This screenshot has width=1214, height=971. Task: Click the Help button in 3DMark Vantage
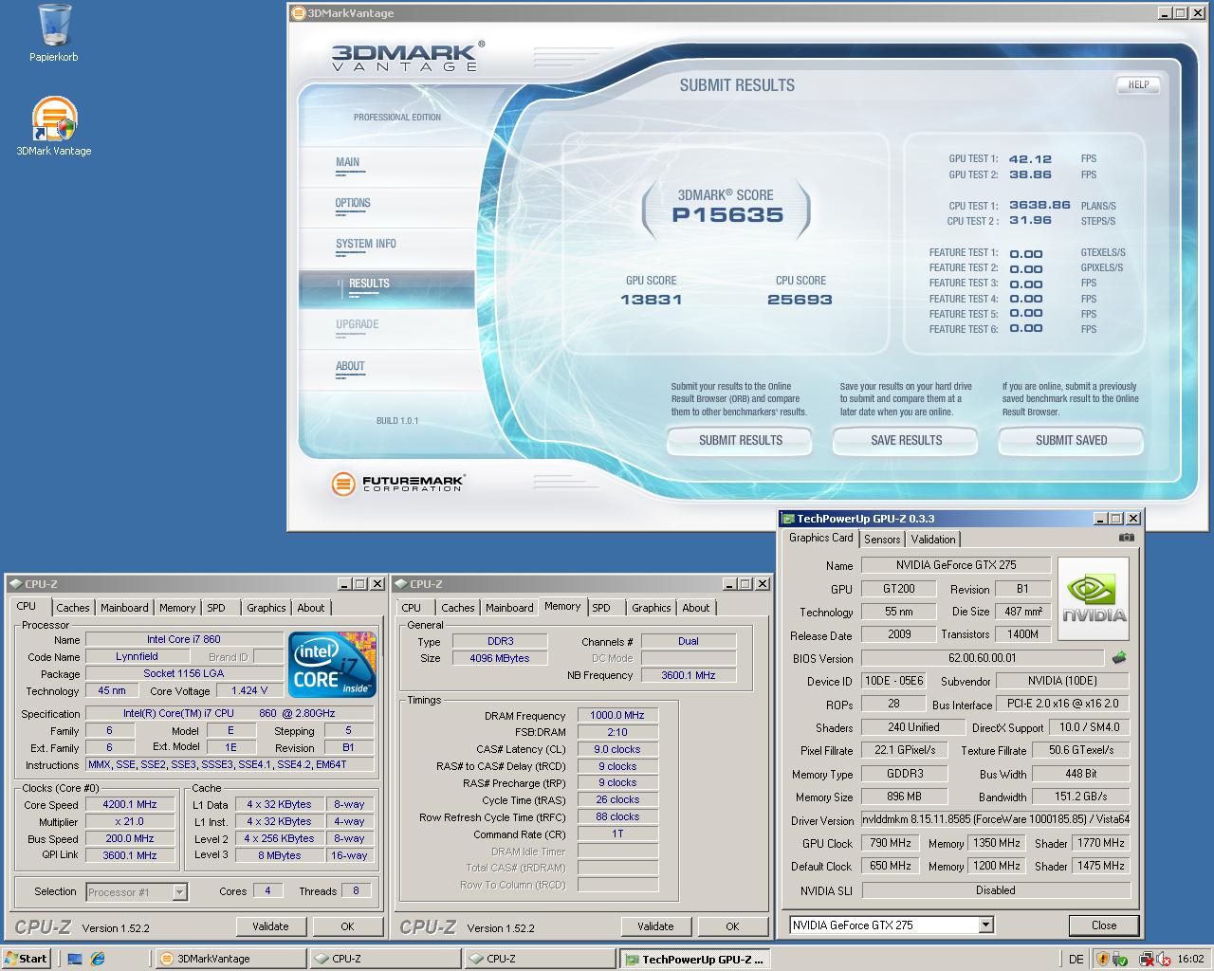(x=1139, y=84)
